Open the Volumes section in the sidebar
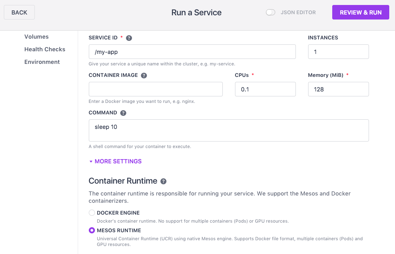Viewport: 395px width, 254px height. tap(36, 37)
